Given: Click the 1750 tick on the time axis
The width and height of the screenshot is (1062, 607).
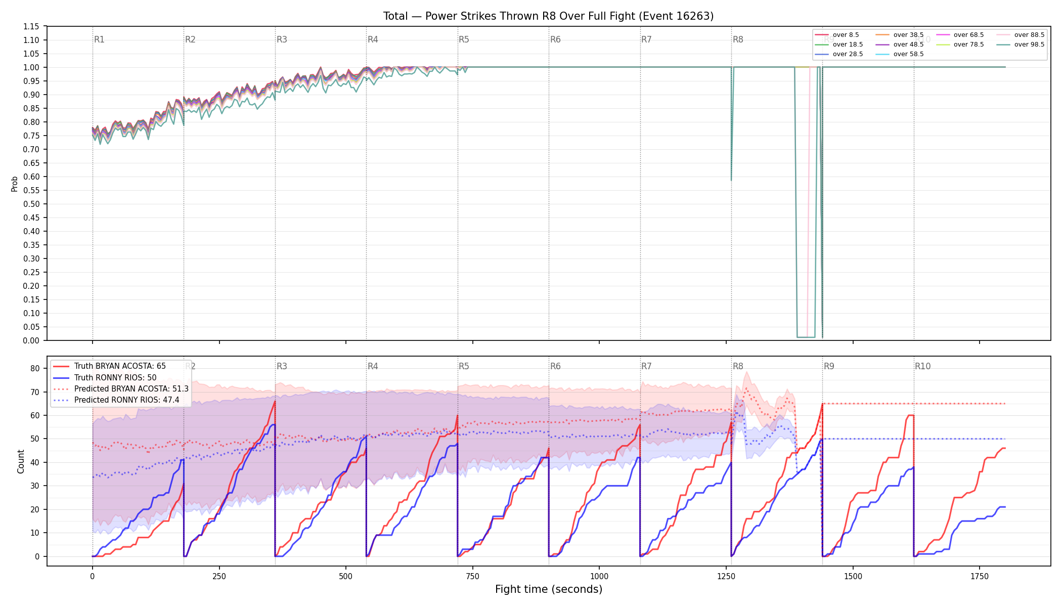Looking at the screenshot, I should click(980, 576).
